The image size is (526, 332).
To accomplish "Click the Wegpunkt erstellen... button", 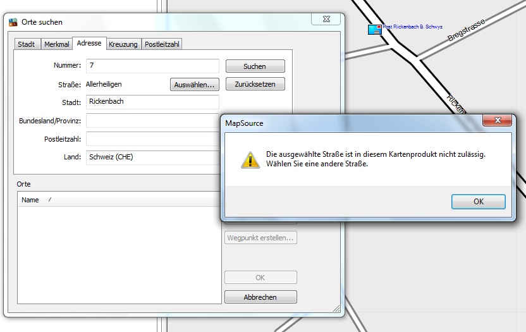I will coord(260,238).
